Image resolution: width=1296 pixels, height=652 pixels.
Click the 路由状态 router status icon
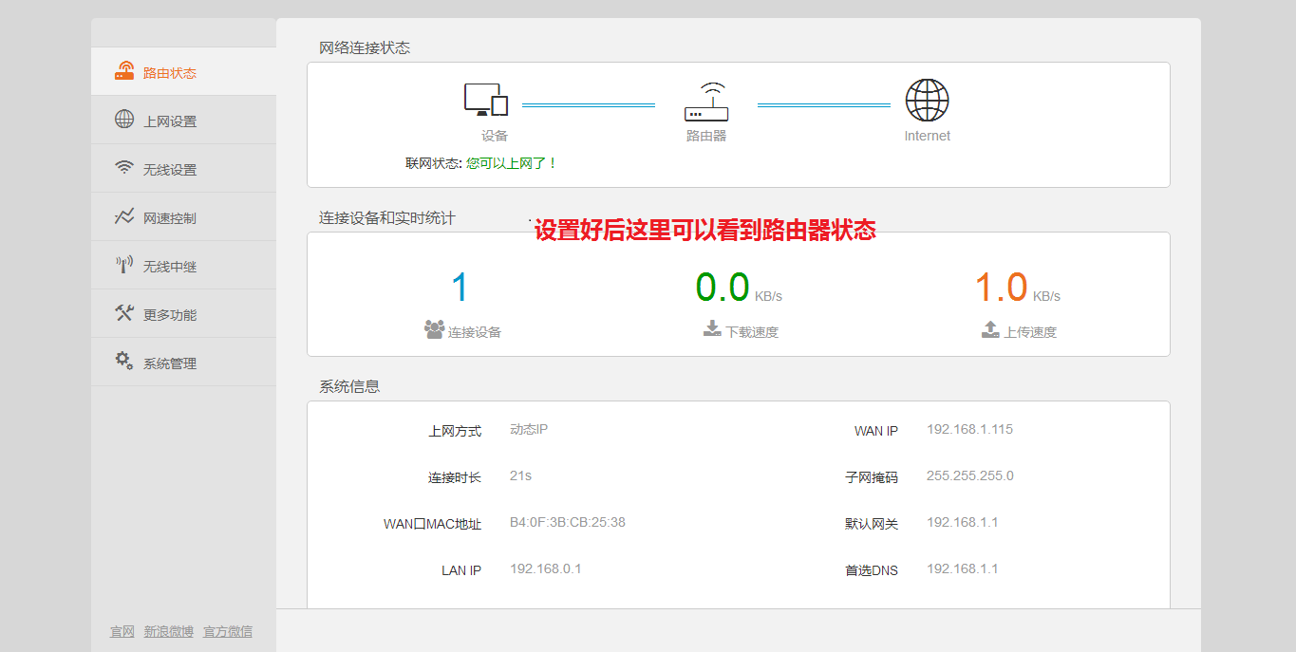[124, 70]
